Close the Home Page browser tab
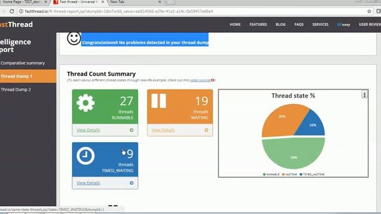This screenshot has width=381, height=214. point(45,2)
